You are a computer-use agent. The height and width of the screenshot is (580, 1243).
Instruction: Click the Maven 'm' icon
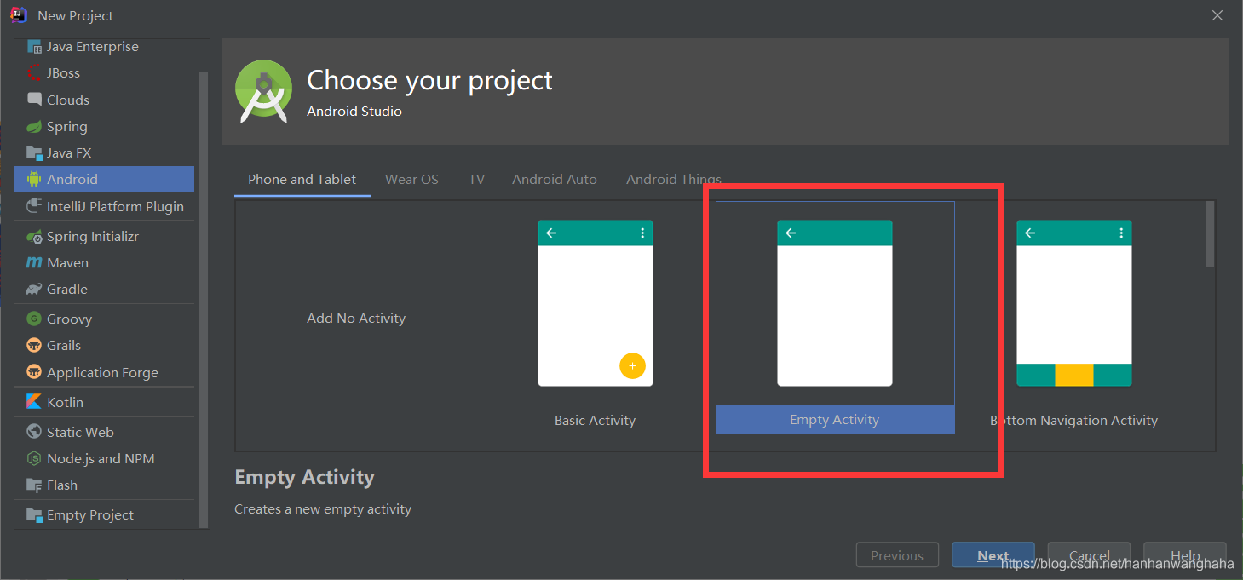(x=34, y=263)
